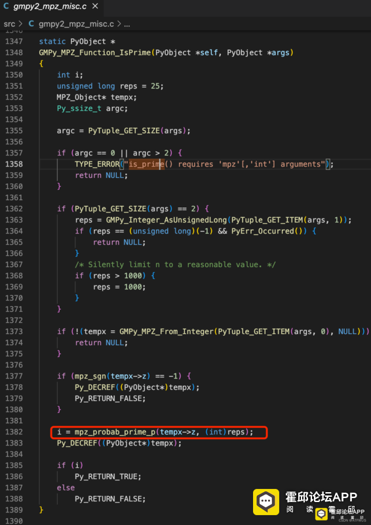The width and height of the screenshot is (371, 525).
Task: Click the 'Silently limit n' comment
Action: click(x=175, y=264)
